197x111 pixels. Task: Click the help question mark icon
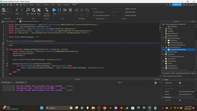[184, 5]
